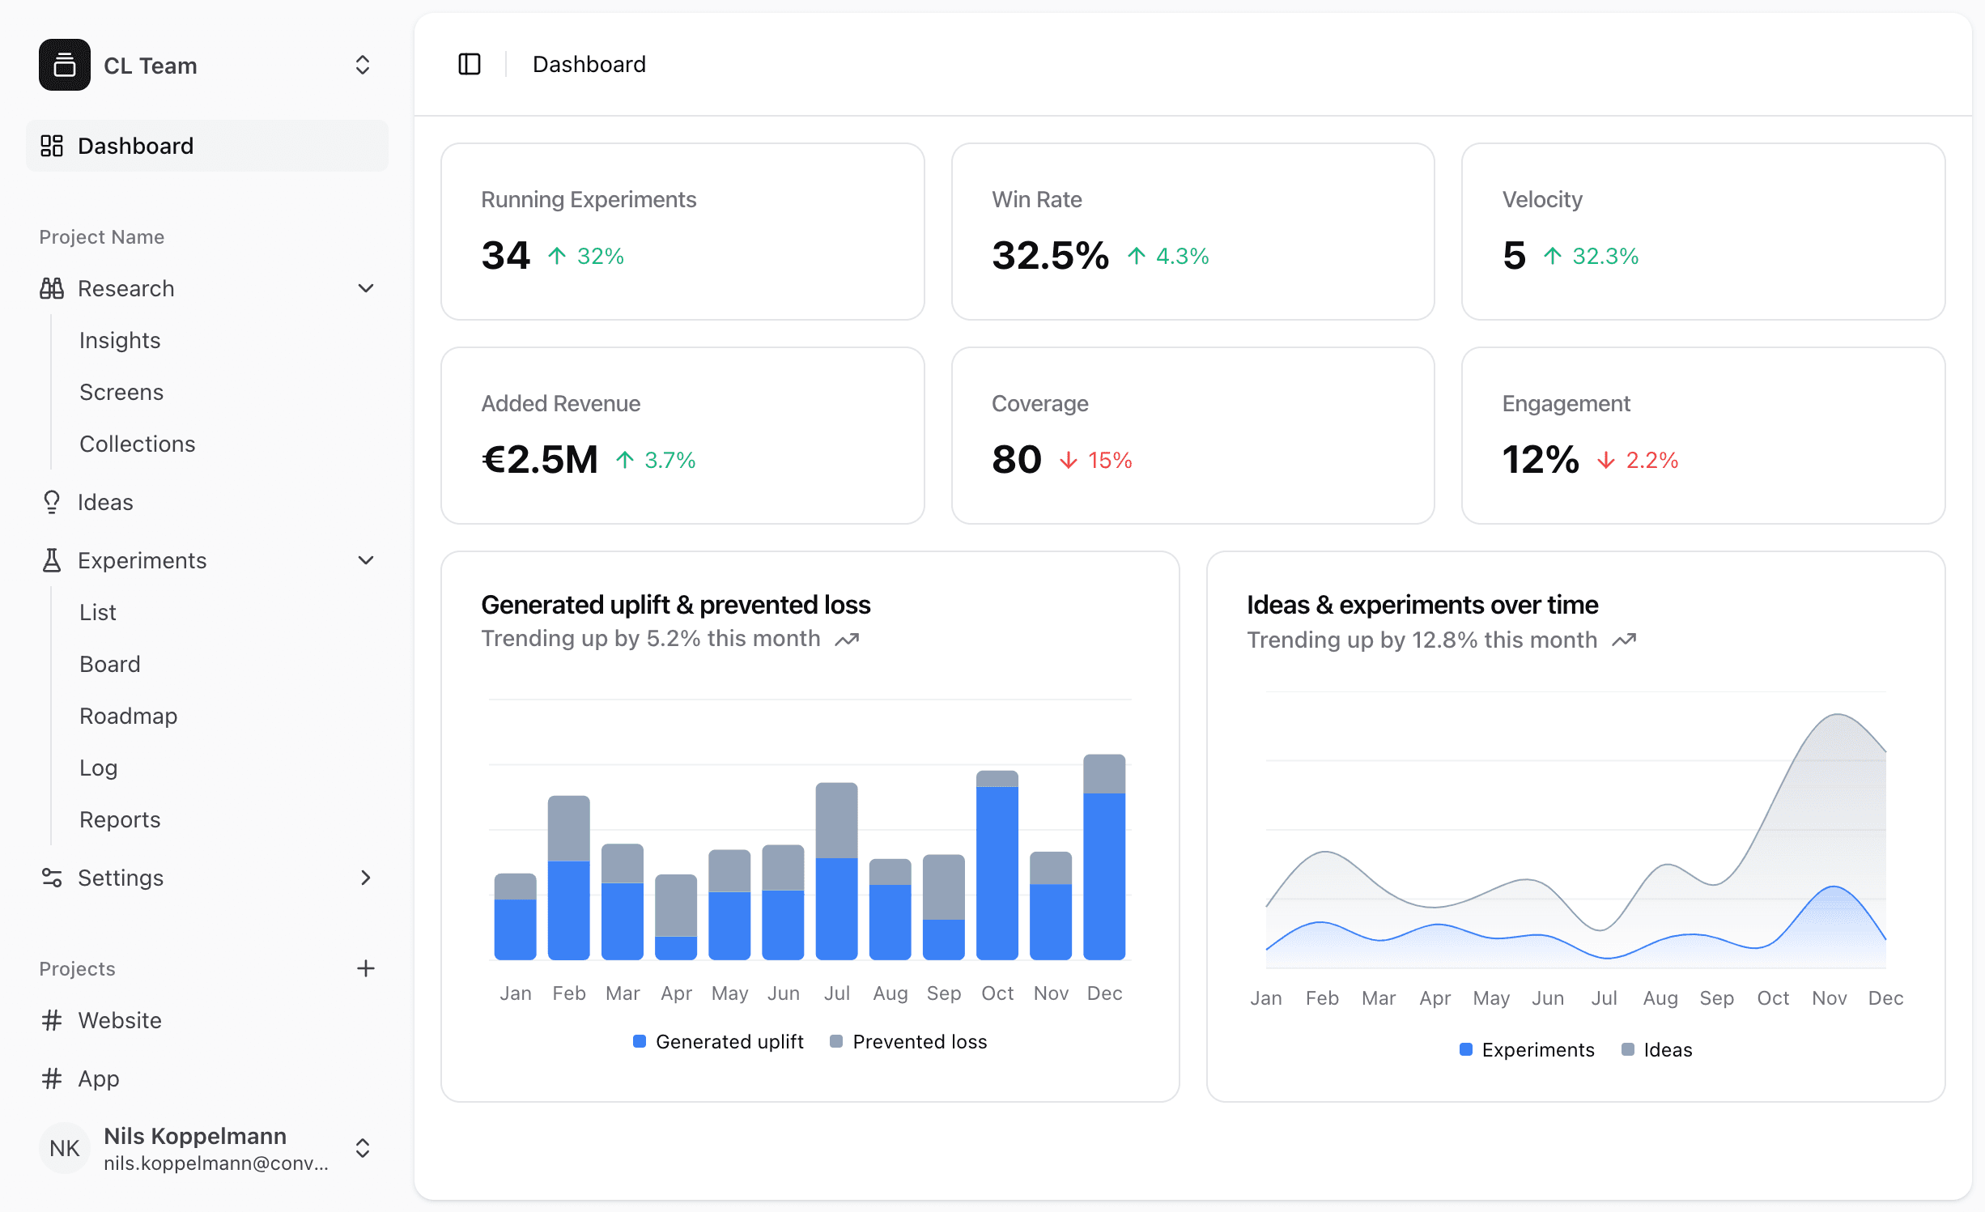Click the Running Experiments up-arrow icon
1985x1212 pixels.
[557, 256]
